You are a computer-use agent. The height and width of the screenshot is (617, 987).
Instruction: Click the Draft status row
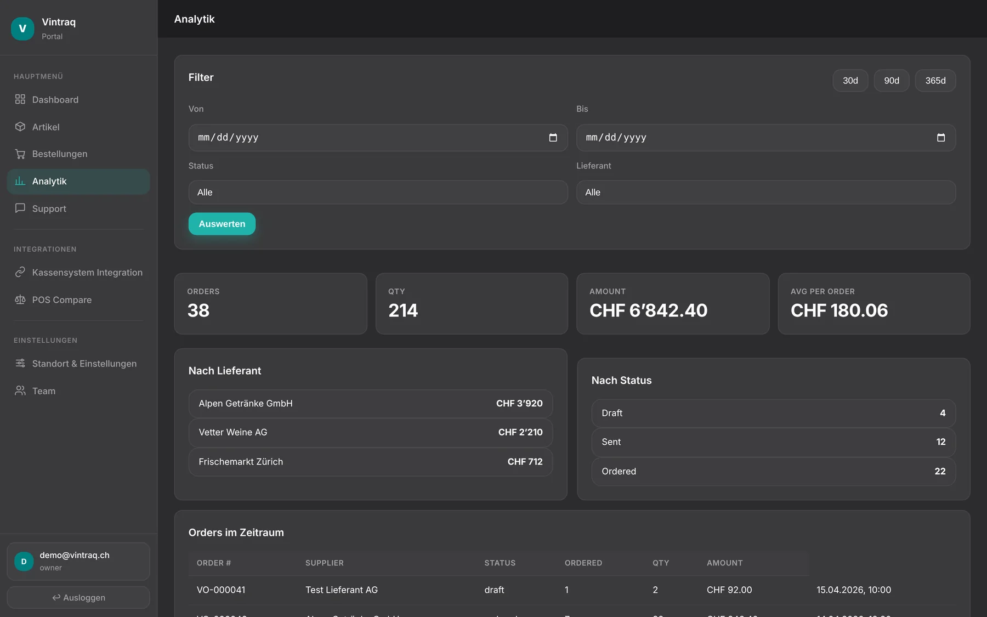pos(774,413)
